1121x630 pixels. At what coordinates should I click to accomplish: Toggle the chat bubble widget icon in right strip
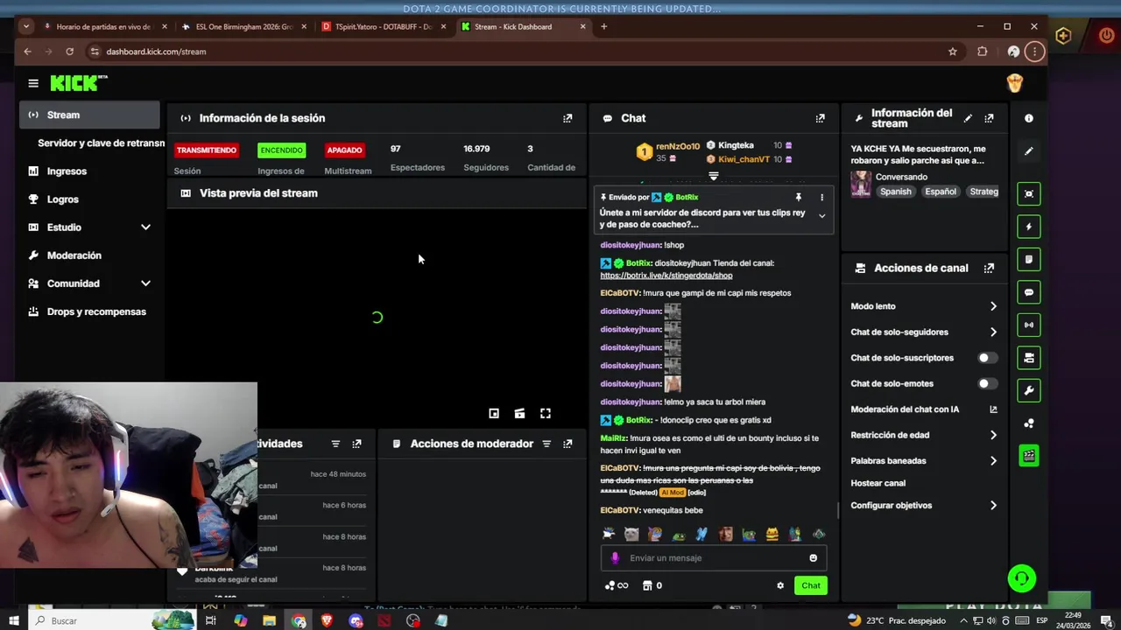click(1029, 292)
